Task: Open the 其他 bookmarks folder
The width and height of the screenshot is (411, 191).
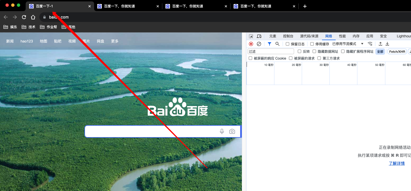Action: [68, 27]
